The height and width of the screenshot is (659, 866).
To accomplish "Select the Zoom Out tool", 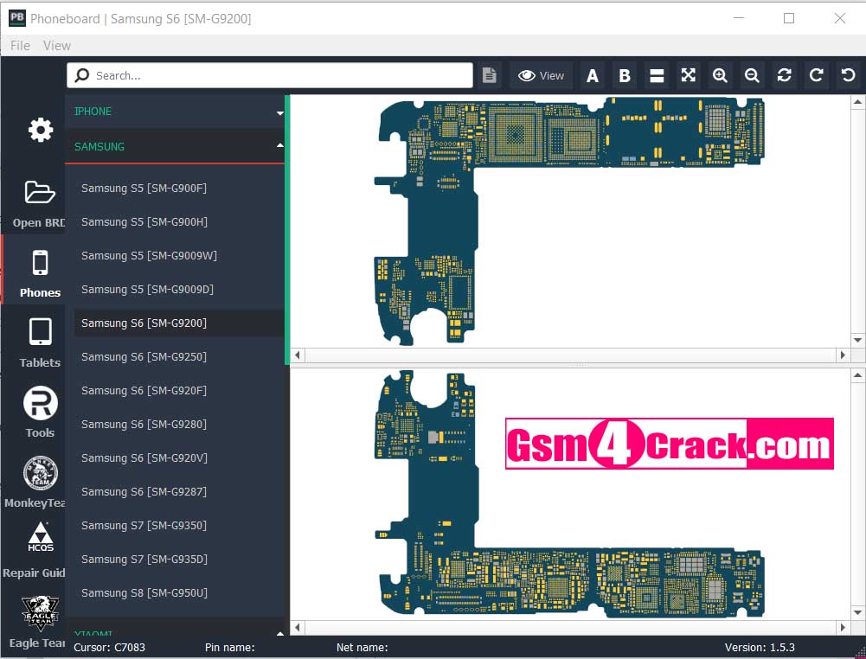I will point(752,75).
